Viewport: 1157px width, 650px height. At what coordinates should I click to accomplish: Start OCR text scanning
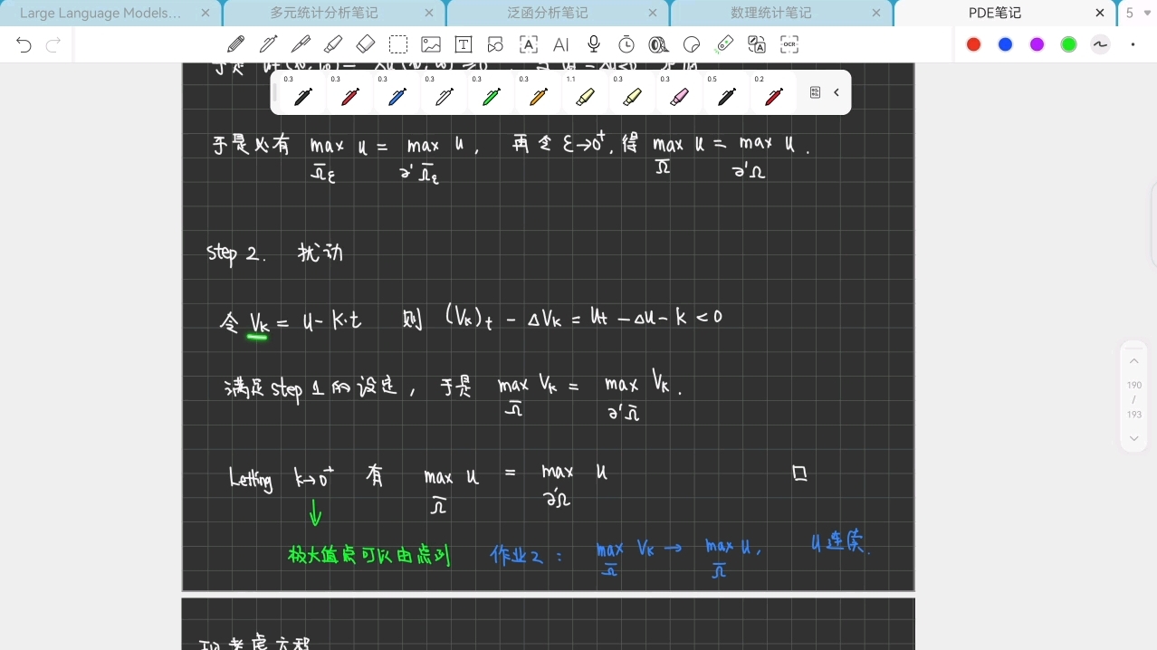coord(789,44)
